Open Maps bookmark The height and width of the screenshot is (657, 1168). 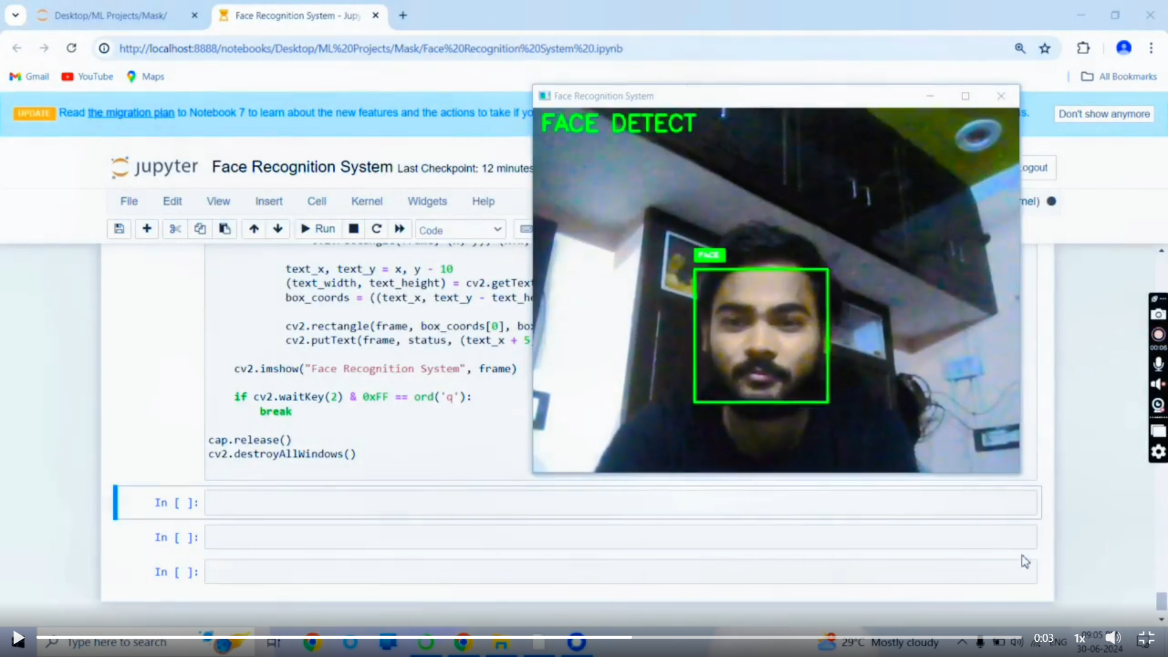click(x=145, y=77)
